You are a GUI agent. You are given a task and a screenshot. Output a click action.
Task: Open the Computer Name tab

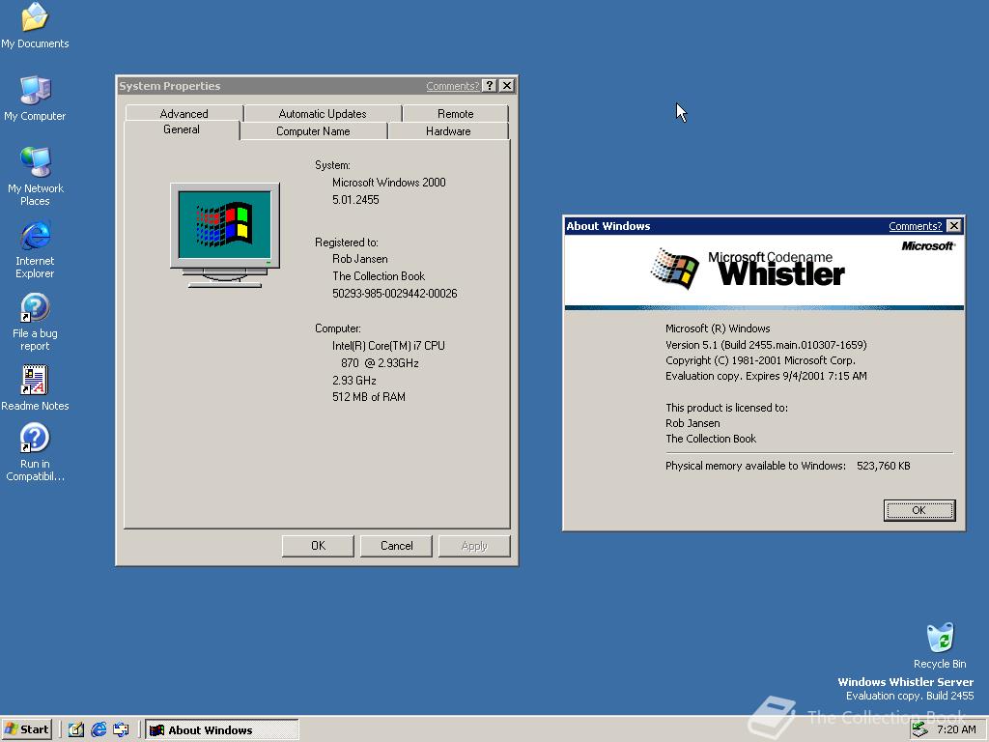313,131
